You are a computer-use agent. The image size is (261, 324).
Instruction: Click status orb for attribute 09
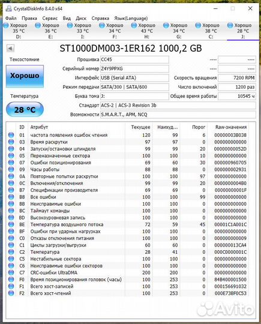[x=11, y=169]
